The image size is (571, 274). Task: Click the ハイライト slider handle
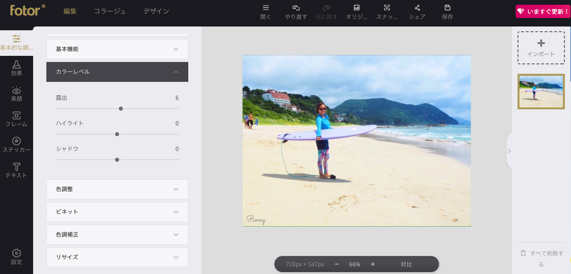point(117,134)
